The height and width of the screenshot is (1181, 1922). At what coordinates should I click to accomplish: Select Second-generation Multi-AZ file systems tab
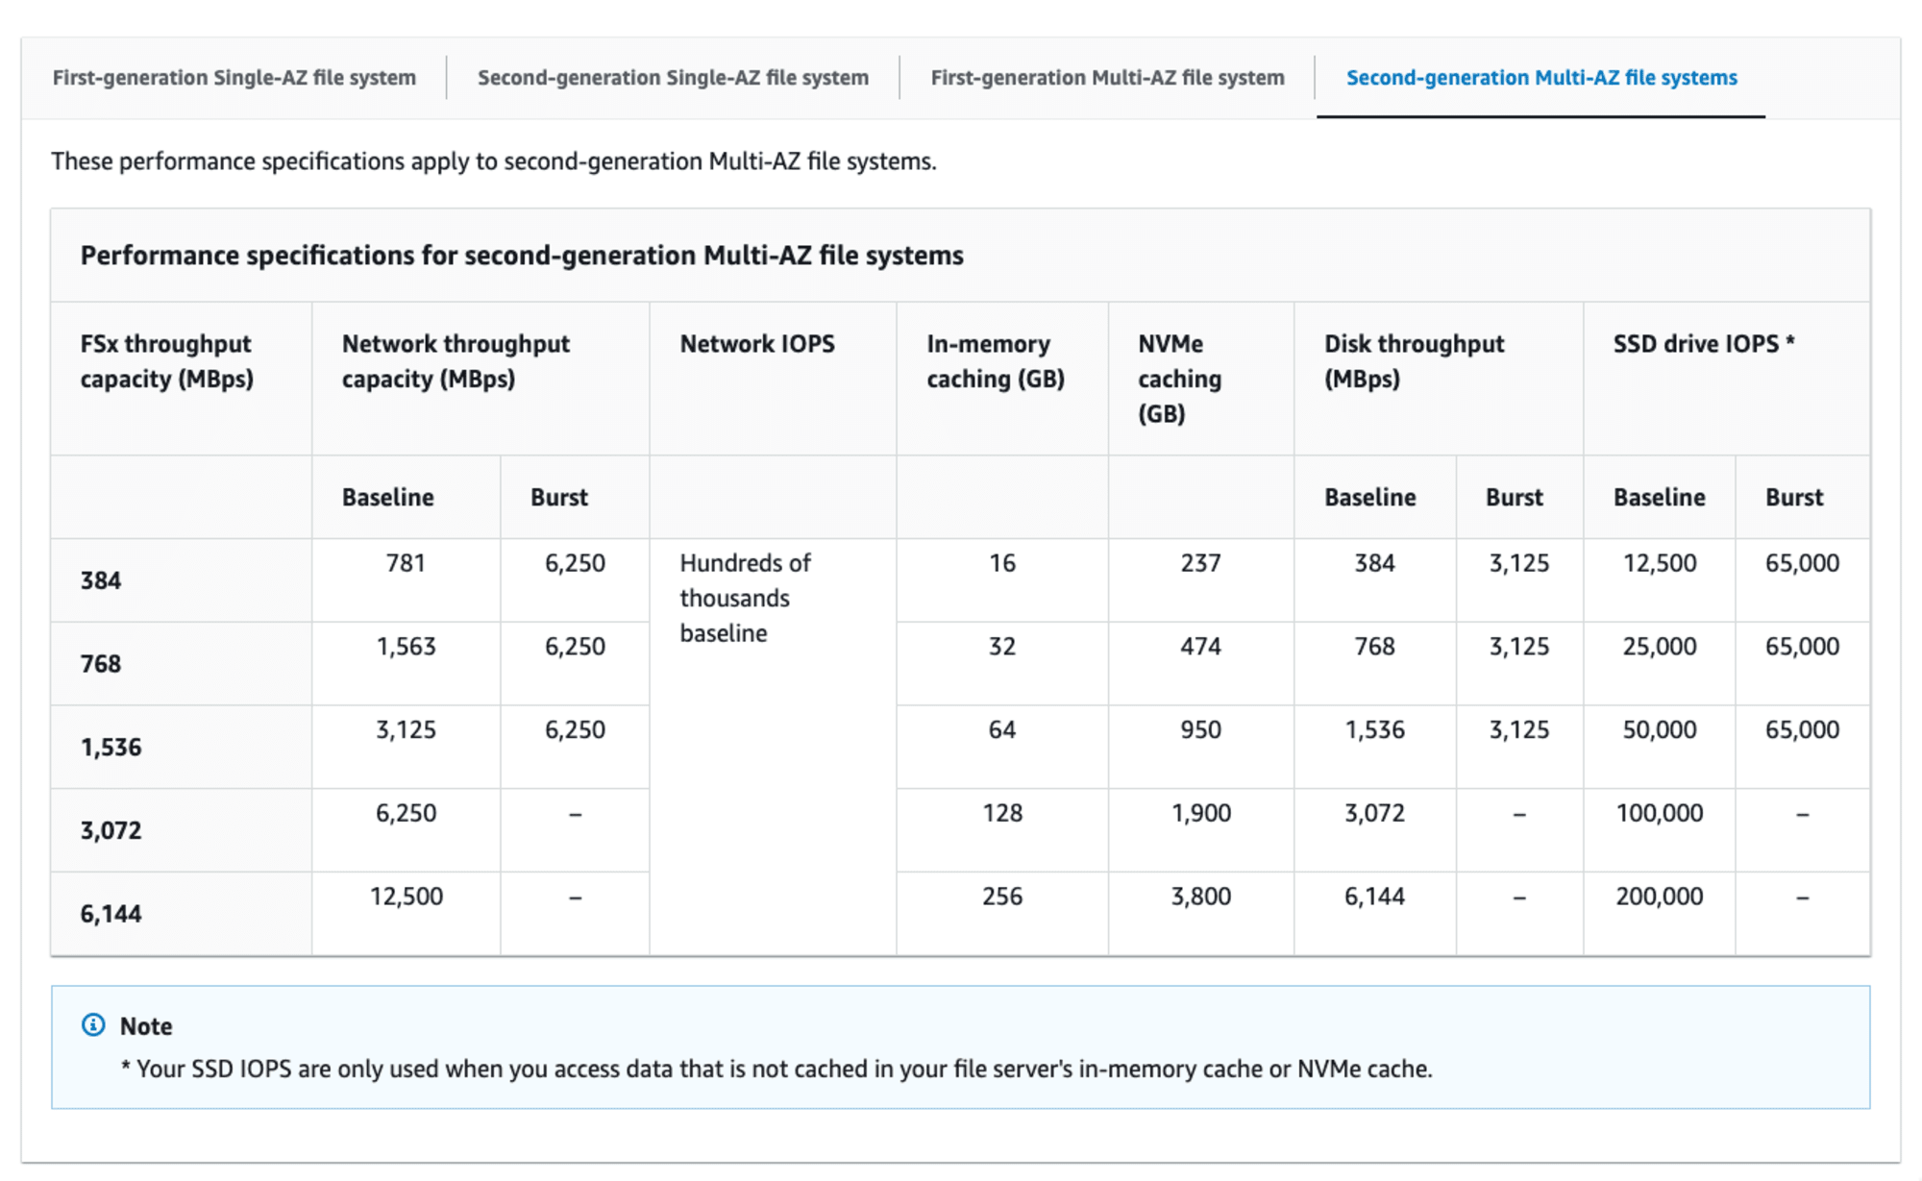point(1541,78)
